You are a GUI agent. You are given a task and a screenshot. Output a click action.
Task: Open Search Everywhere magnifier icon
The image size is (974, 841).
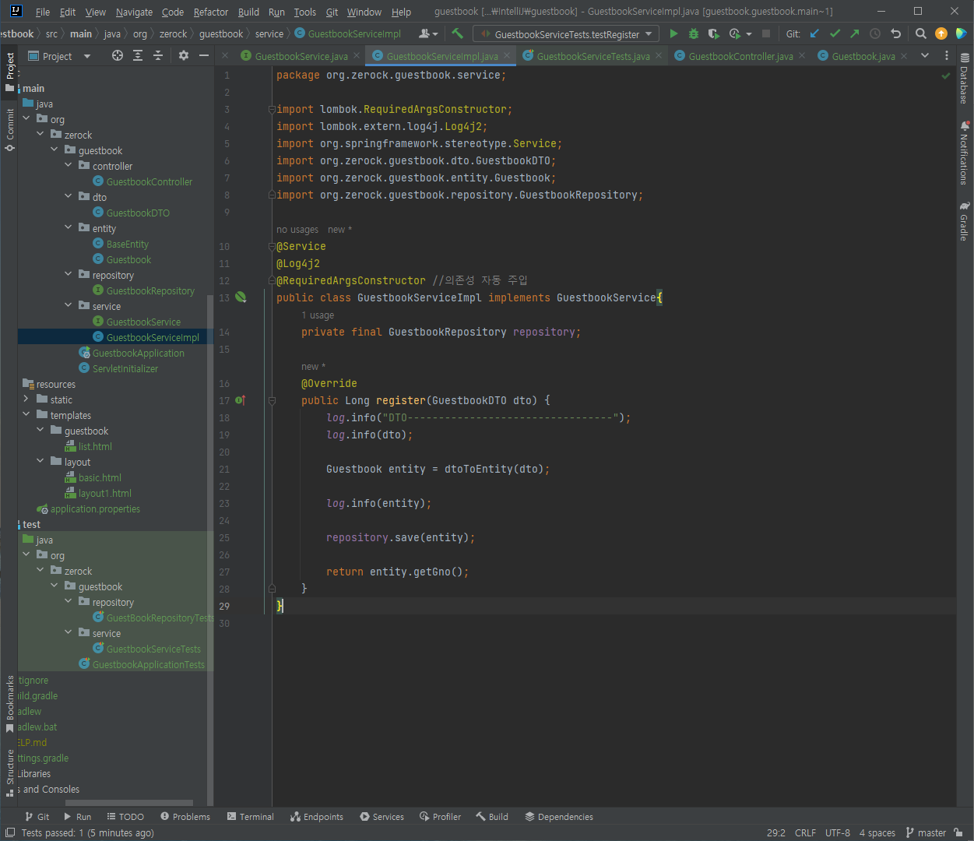(920, 33)
